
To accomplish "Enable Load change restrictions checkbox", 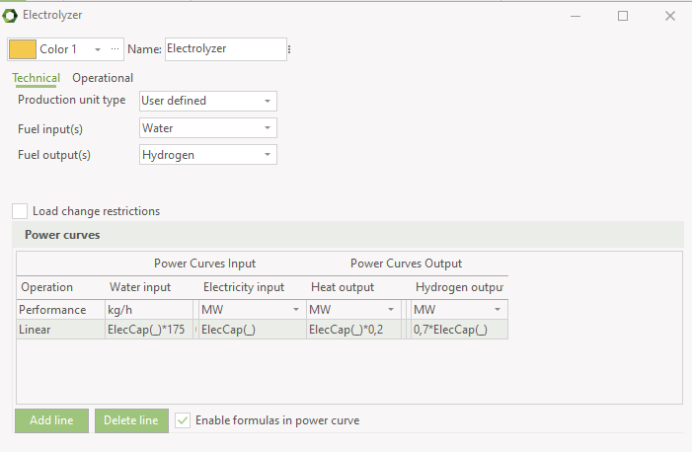I will 20,211.
